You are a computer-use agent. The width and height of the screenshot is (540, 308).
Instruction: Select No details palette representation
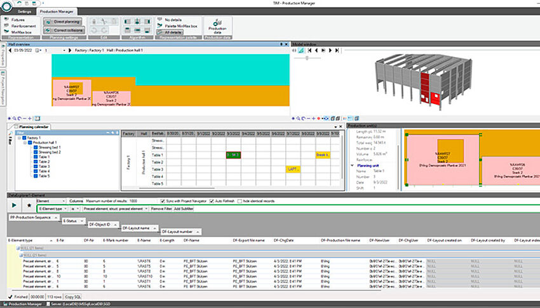pyautogui.click(x=172, y=20)
